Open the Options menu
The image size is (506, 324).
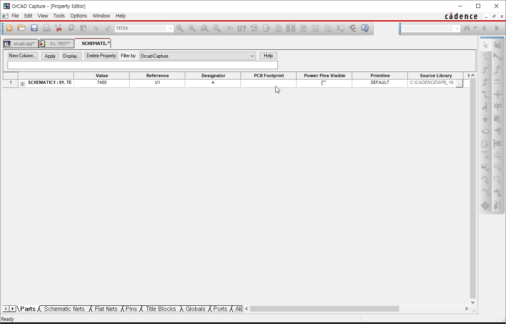pos(79,16)
